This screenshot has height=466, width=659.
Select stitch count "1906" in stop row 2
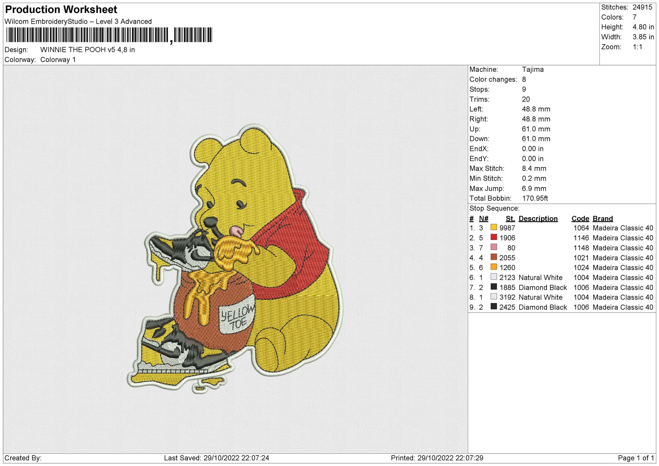507,238
